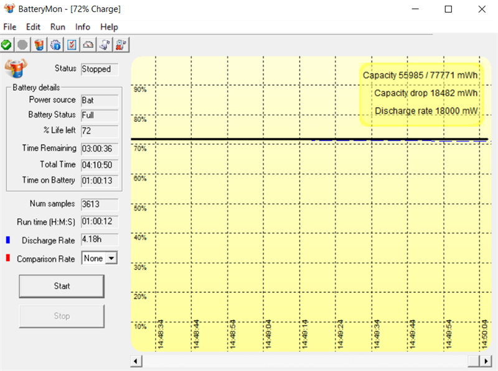Click the right arrow of the chart scrollbar
Viewport: 498px width, 371px height.
click(486, 360)
